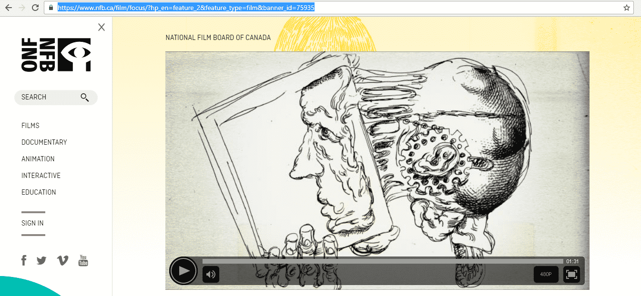This screenshot has width=641, height=296.
Task: Open the Vimeo icon link
Action: tap(62, 260)
